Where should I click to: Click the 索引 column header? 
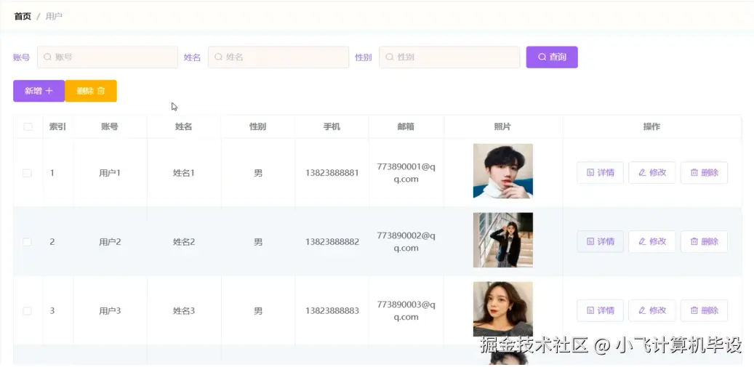click(x=57, y=127)
